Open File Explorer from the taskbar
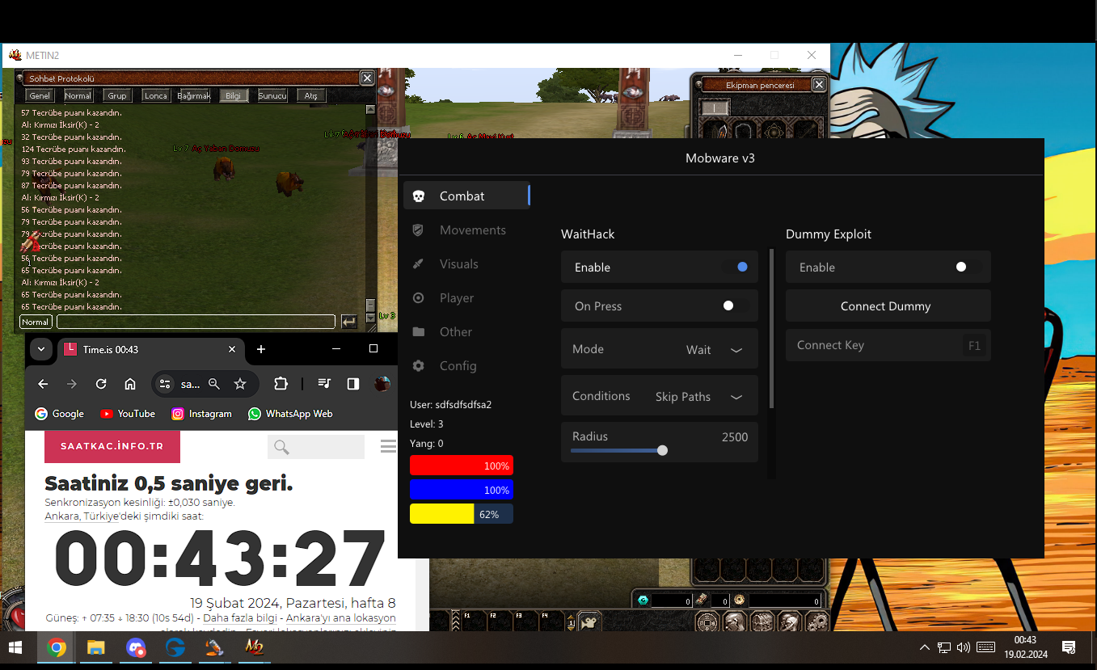 tap(96, 647)
